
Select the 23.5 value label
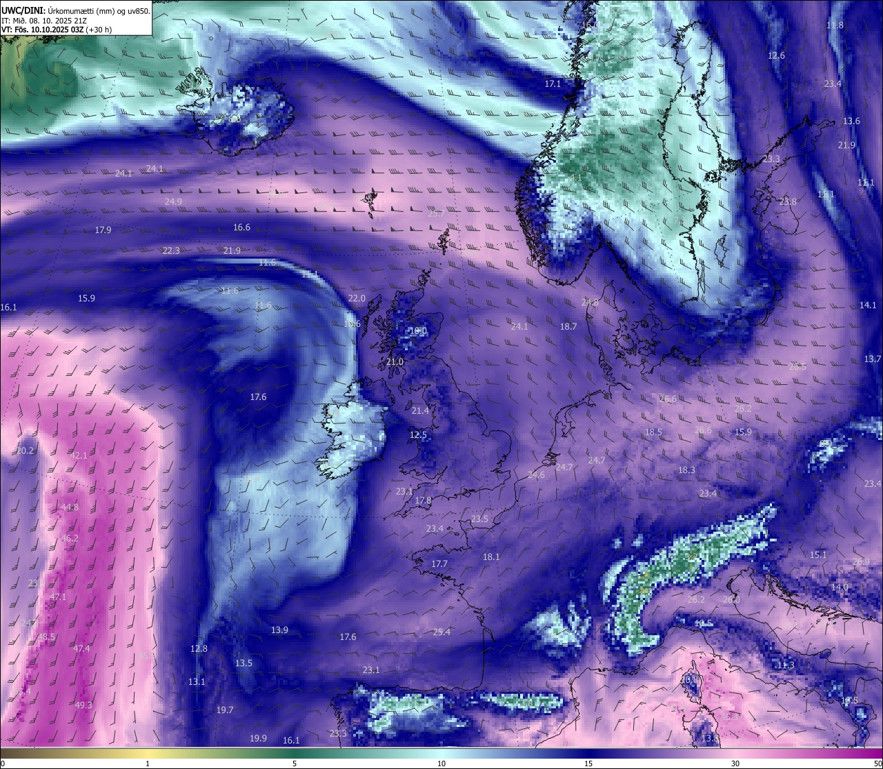[x=479, y=519]
